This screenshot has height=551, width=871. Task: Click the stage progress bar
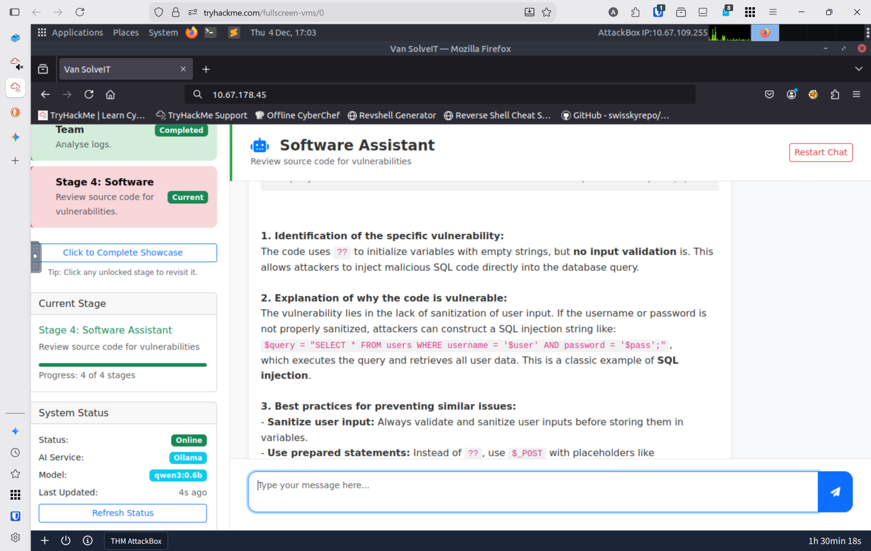tap(123, 365)
